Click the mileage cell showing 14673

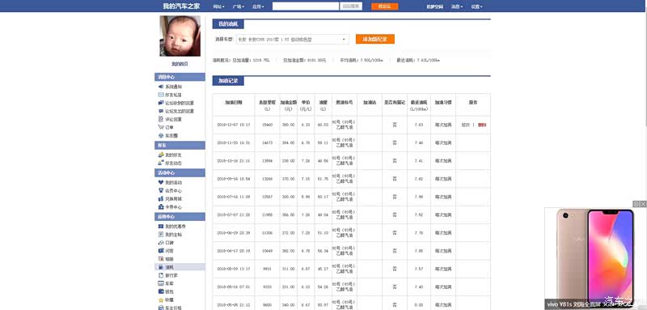pyautogui.click(x=268, y=142)
